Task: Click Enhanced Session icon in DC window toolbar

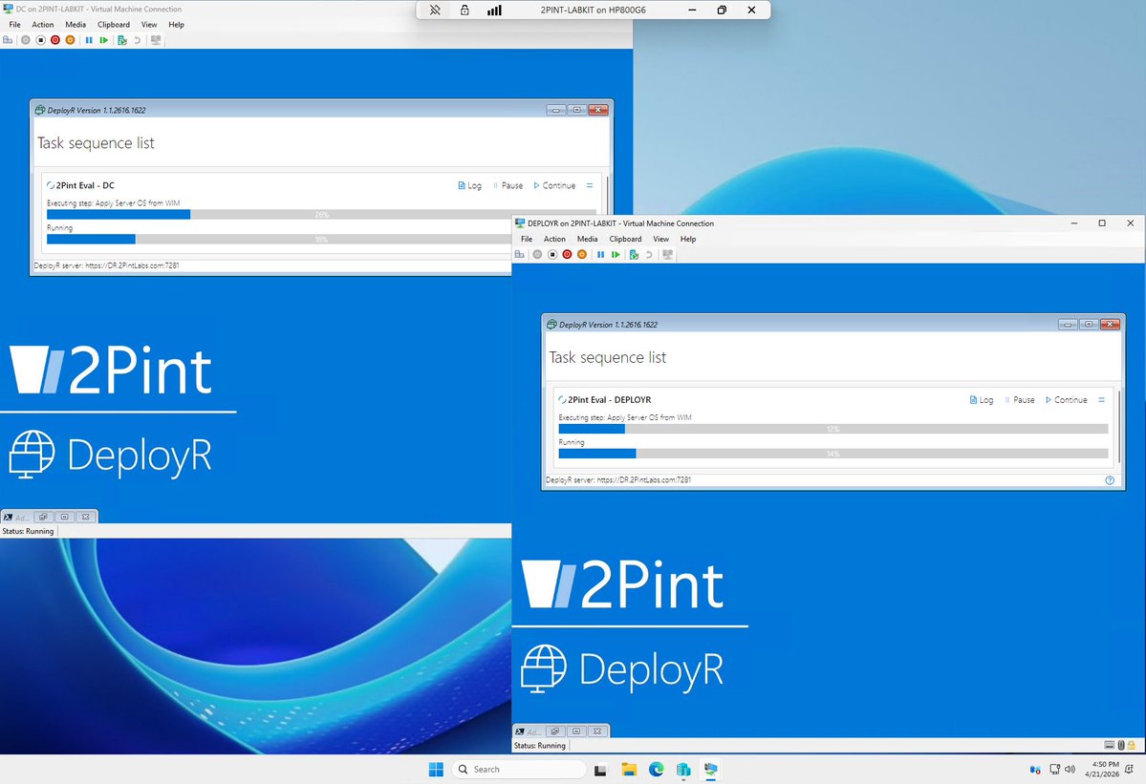Action: tap(156, 40)
